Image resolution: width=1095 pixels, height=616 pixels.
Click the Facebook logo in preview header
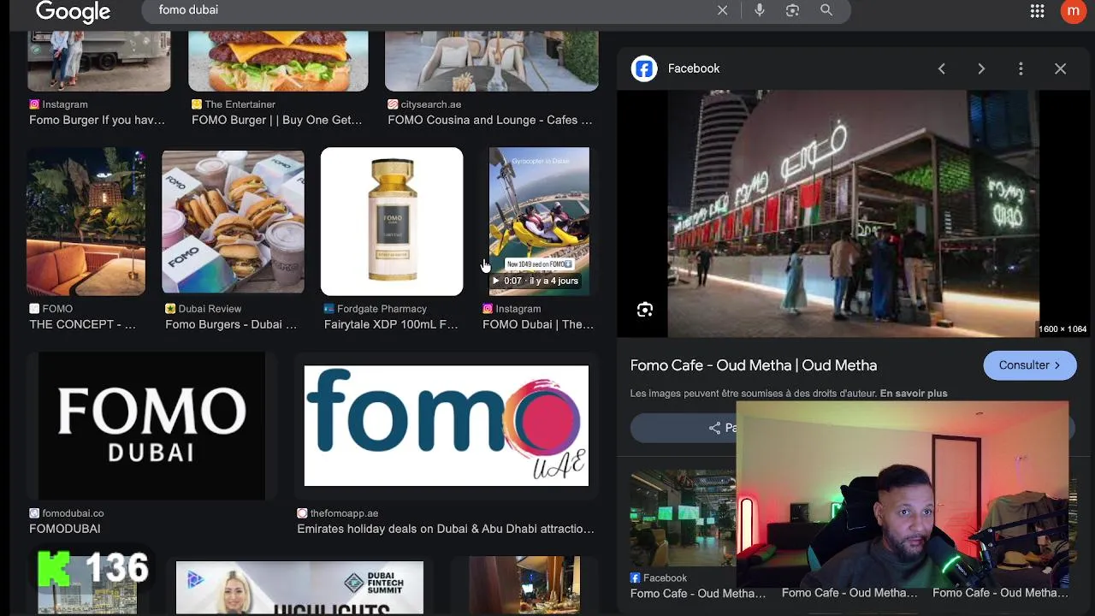pyautogui.click(x=644, y=68)
